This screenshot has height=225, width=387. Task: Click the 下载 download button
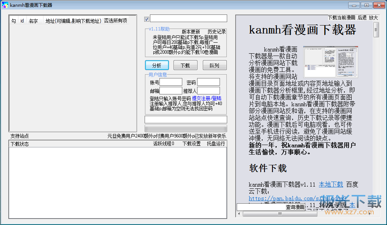pyautogui.click(x=185, y=65)
